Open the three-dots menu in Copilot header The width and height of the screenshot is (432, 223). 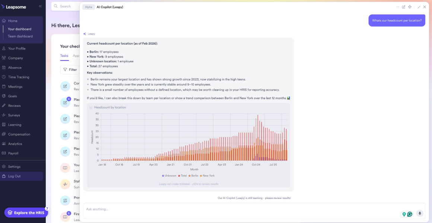point(398,7)
